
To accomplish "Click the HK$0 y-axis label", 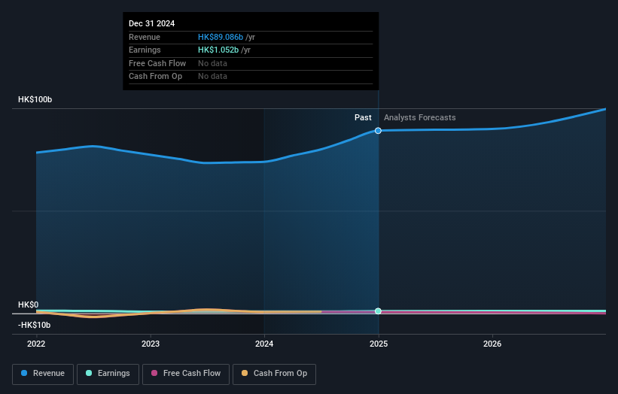I will point(29,305).
